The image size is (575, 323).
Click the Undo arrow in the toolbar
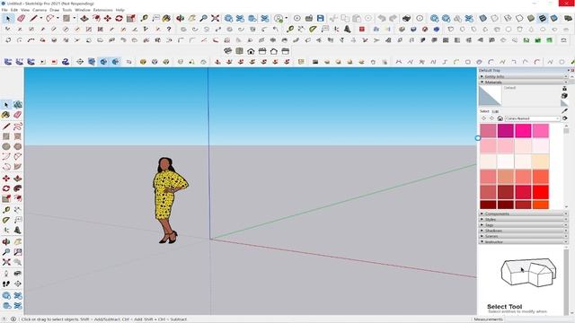(382, 18)
